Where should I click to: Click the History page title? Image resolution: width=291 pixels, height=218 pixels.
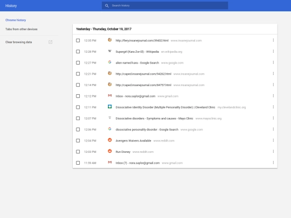11,6
